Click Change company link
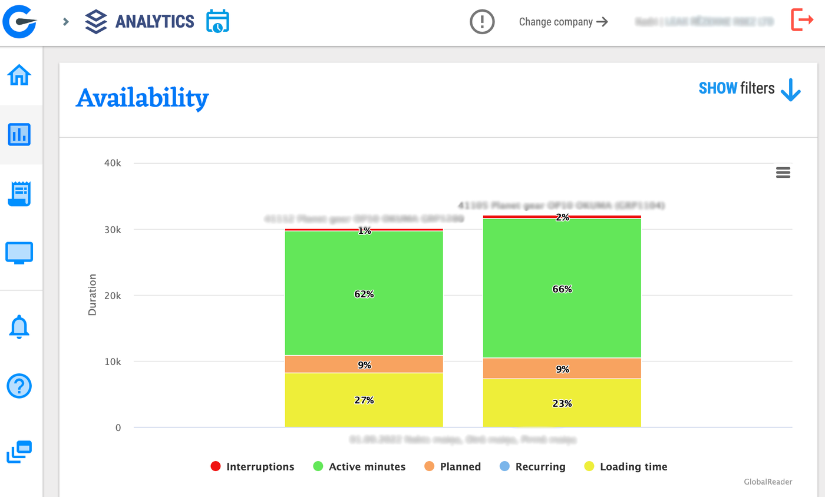Image resolution: width=825 pixels, height=497 pixels. point(563,22)
